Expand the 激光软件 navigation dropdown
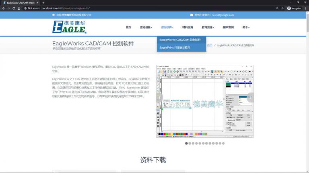Screen dimensions: 309x173 (167, 27)
